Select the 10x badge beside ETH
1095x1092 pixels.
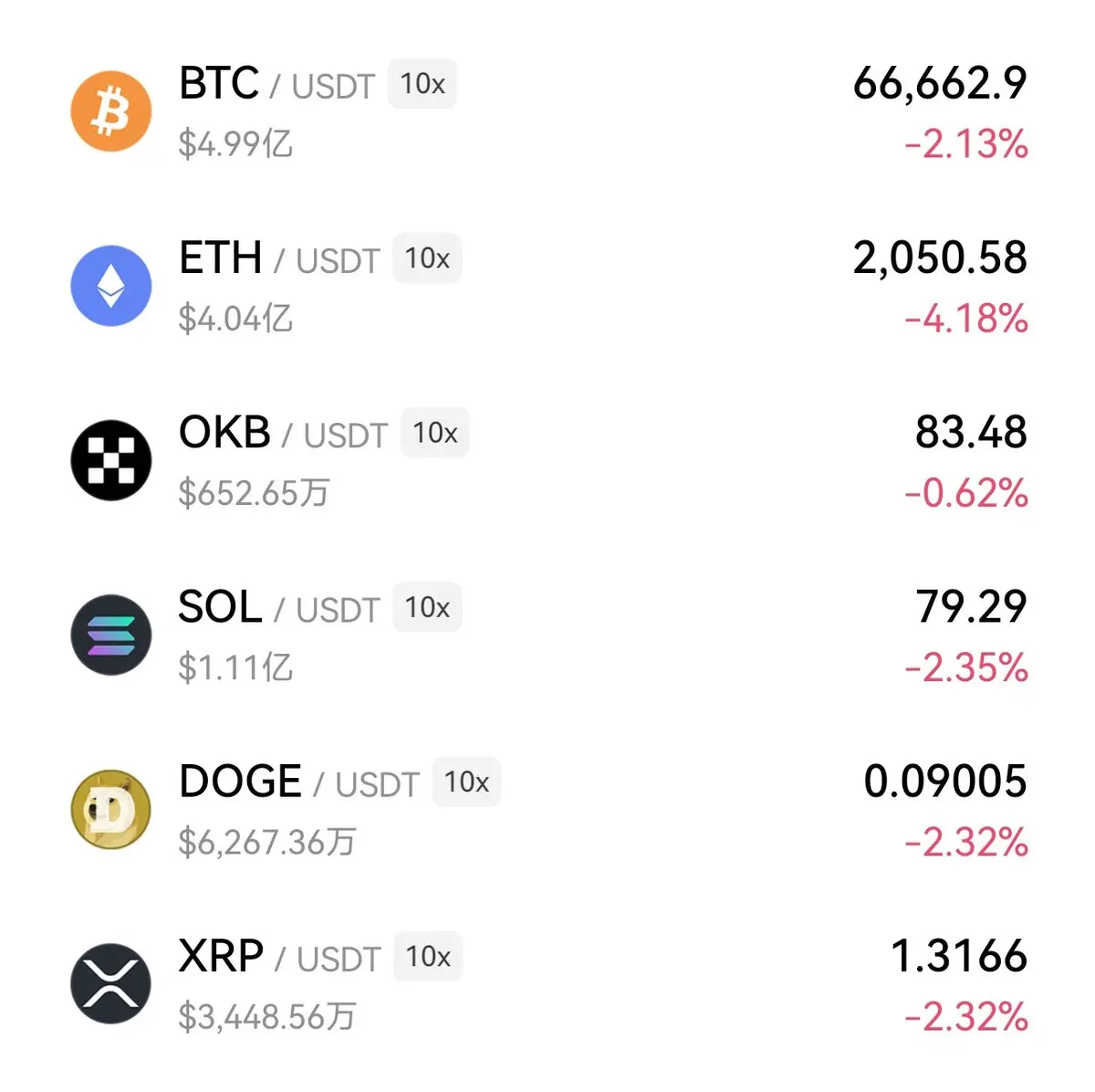(x=427, y=258)
